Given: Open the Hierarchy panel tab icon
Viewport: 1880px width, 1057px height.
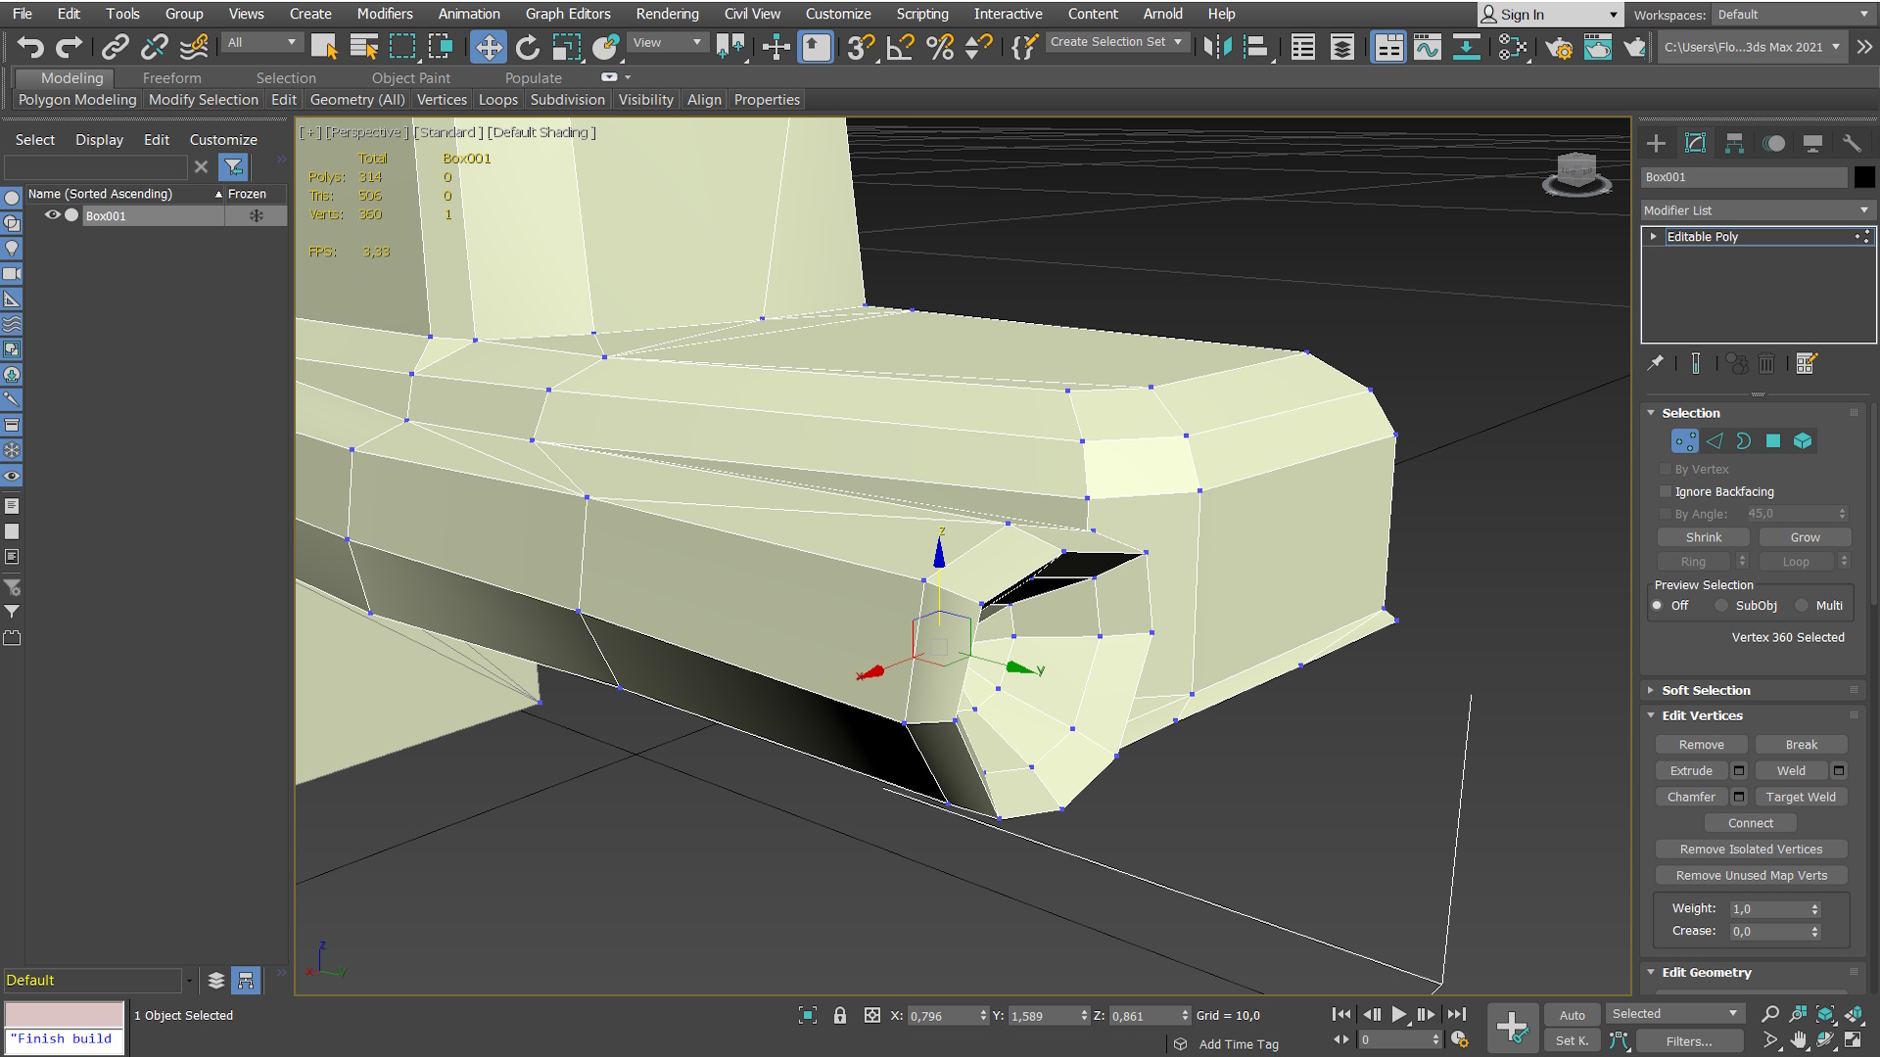Looking at the screenshot, I should click(x=1734, y=144).
